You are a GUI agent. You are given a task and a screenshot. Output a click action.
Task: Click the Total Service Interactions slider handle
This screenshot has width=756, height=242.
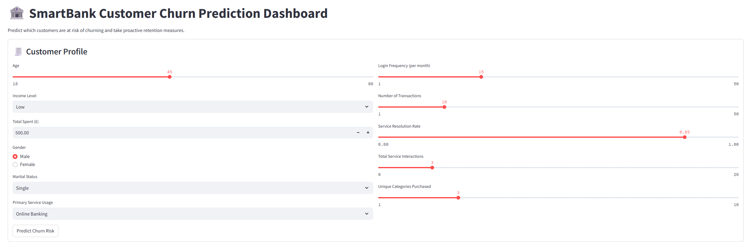tap(432, 168)
